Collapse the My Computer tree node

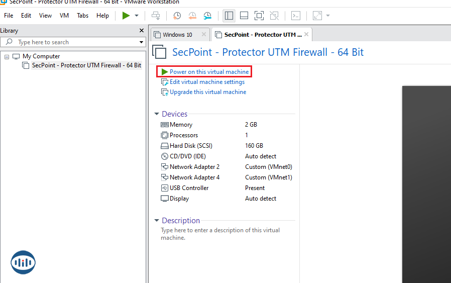tap(7, 56)
